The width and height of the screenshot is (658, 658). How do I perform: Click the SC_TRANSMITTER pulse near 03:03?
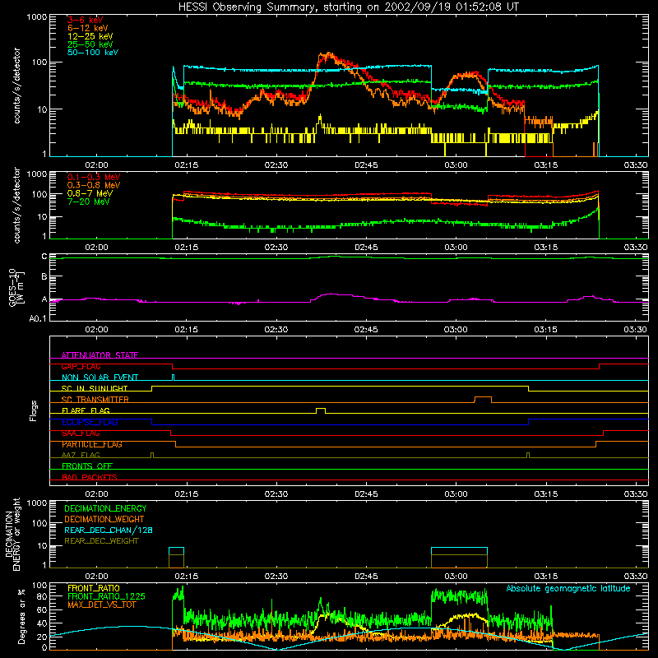[483, 400]
